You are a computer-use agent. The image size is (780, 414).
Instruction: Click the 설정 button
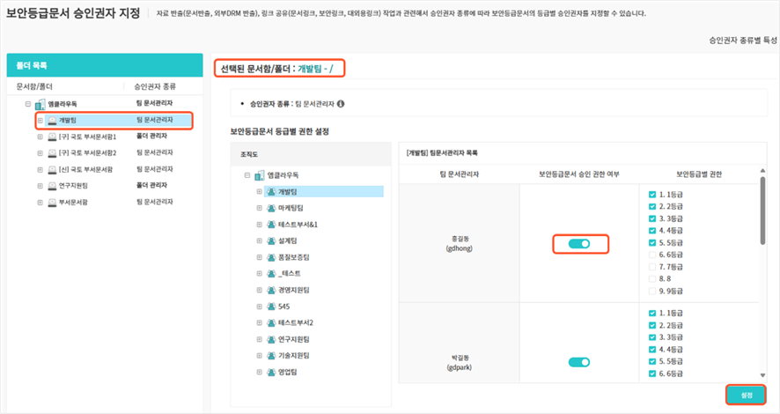[x=747, y=395]
